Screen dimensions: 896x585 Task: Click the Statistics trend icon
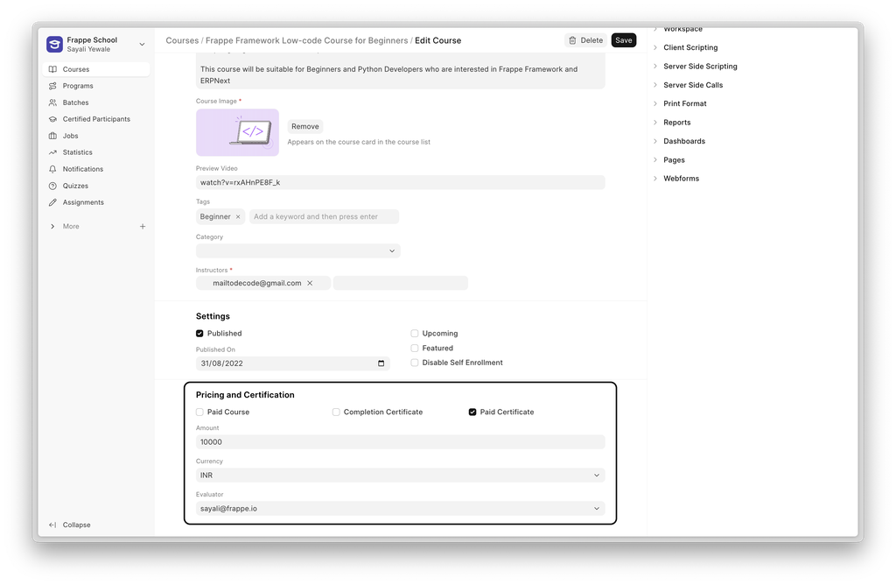pyautogui.click(x=53, y=152)
